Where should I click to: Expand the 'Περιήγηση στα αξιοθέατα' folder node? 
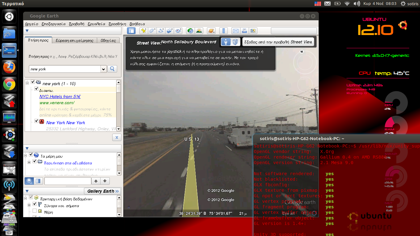29,162
